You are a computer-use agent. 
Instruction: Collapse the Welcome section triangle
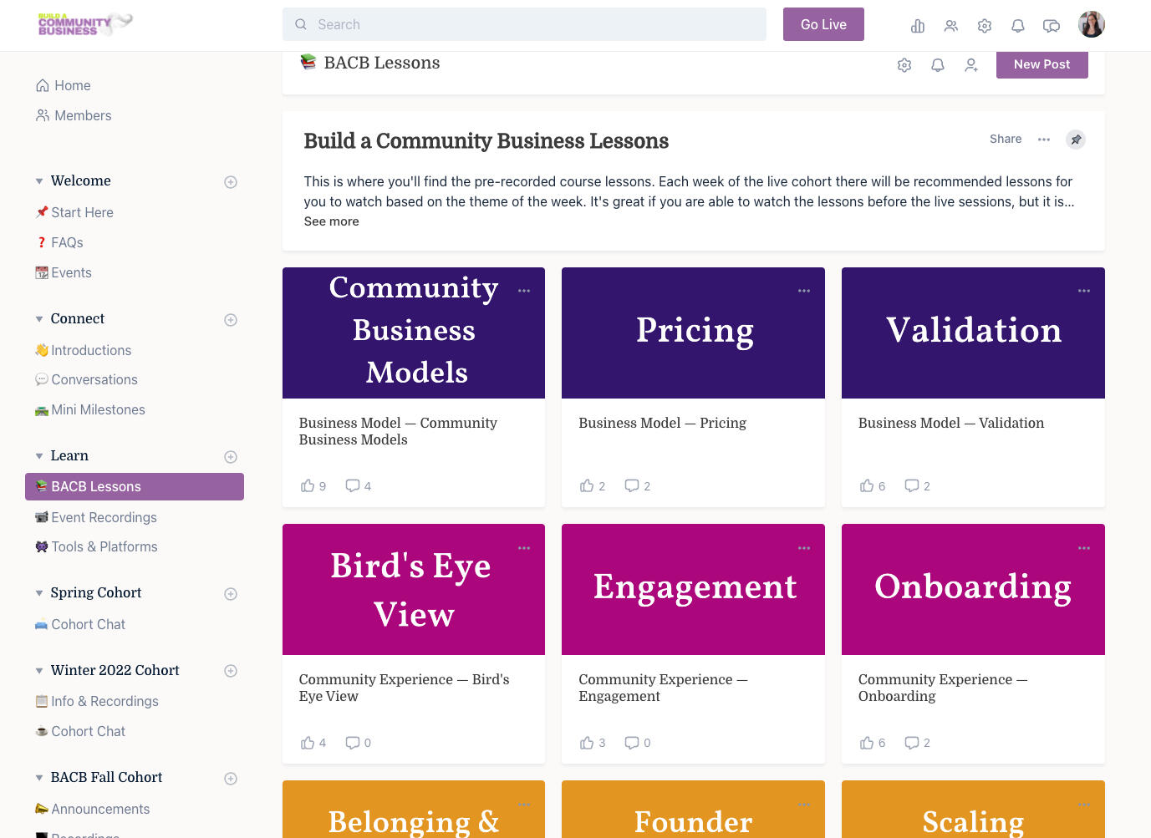tap(39, 181)
